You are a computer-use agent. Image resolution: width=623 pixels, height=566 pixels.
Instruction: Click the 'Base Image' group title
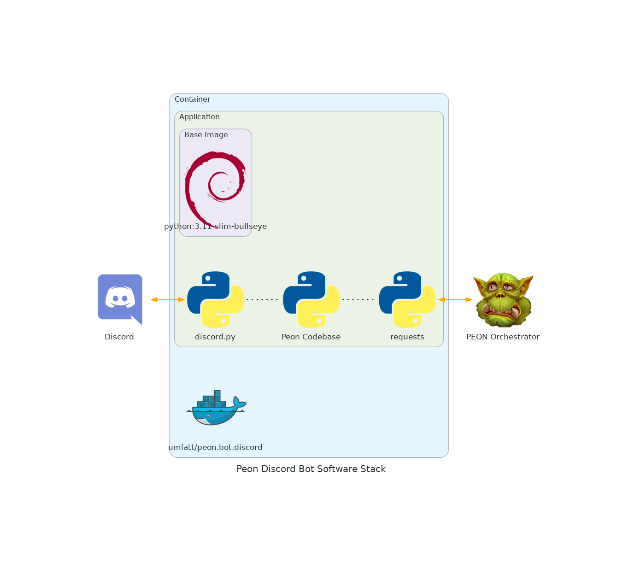pos(206,134)
